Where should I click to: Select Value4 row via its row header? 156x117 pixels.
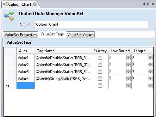point(10,78)
